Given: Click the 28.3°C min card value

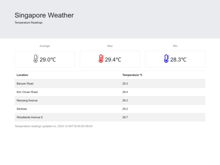Looking at the screenshot, I should pos(178,59).
